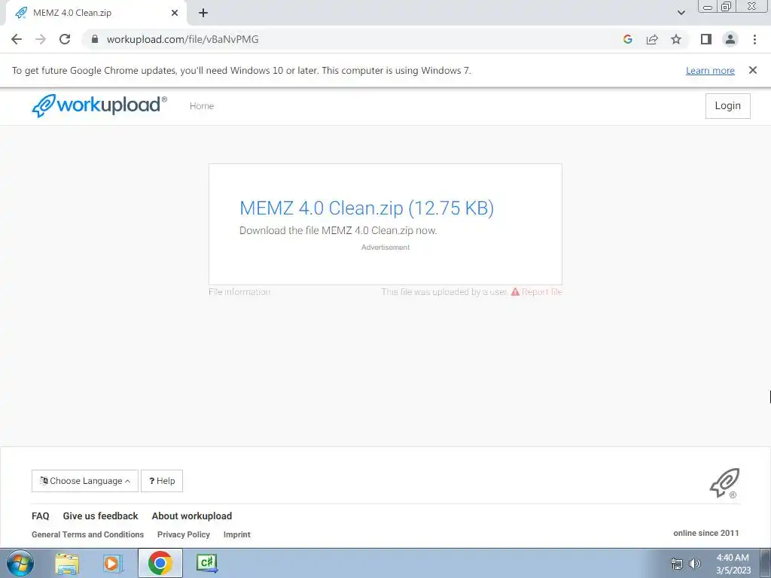The image size is (771, 578).
Task: Launch Windows Media Player from taskbar
Action: pyautogui.click(x=113, y=563)
